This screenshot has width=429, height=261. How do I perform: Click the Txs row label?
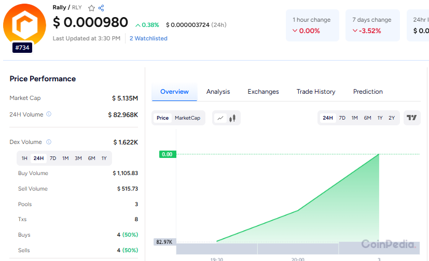coord(22,219)
